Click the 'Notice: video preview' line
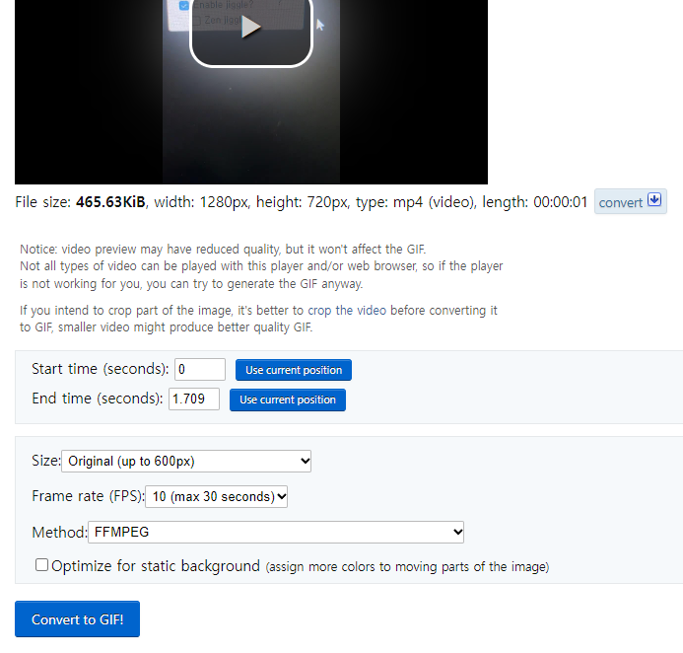The height and width of the screenshot is (653, 683). (x=223, y=250)
